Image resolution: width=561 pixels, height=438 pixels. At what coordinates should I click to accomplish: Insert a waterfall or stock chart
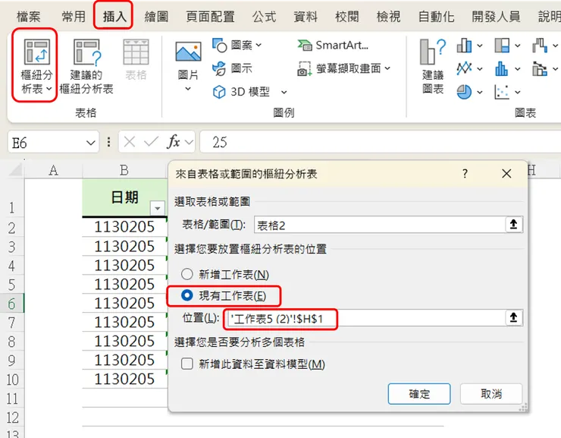(x=540, y=46)
